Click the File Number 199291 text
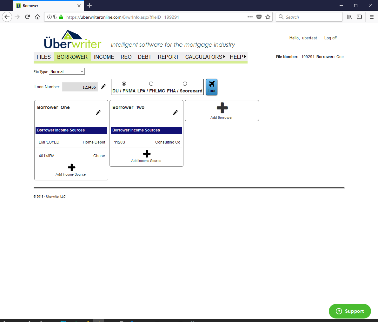This screenshot has height=322, width=378. 295,57
